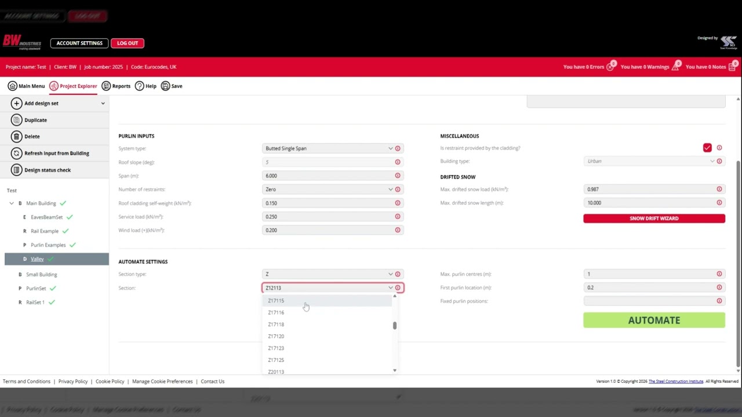
Task: Click section list scroll down arrow
Action: point(395,371)
